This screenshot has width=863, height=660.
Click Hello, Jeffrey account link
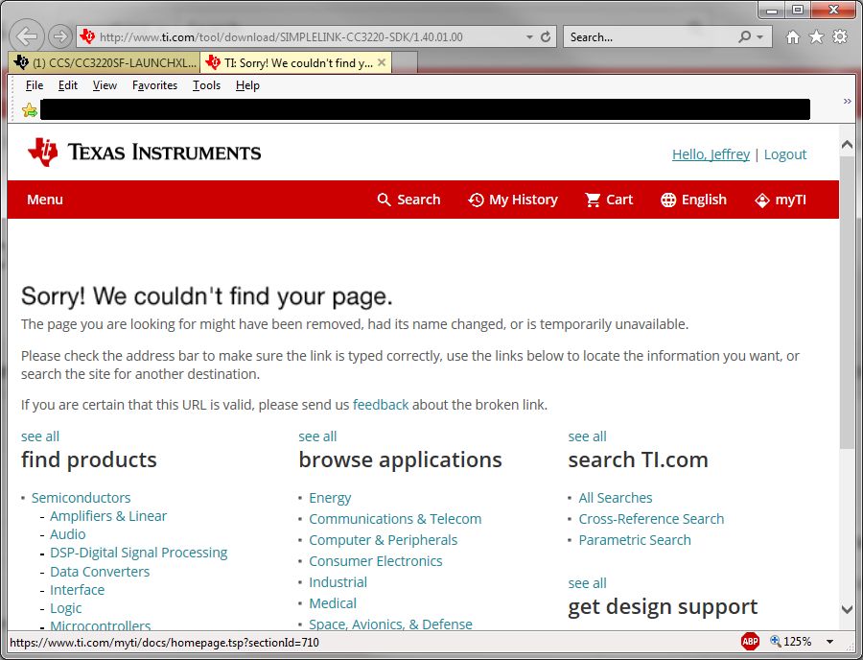[711, 154]
